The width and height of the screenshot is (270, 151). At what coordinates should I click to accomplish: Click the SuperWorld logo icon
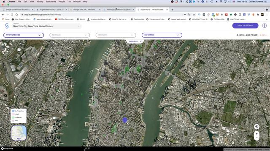7,26
